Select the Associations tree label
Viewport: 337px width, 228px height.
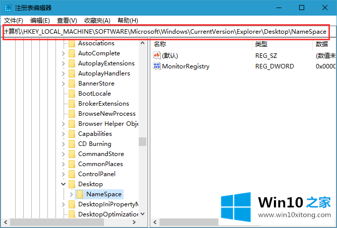click(96, 43)
